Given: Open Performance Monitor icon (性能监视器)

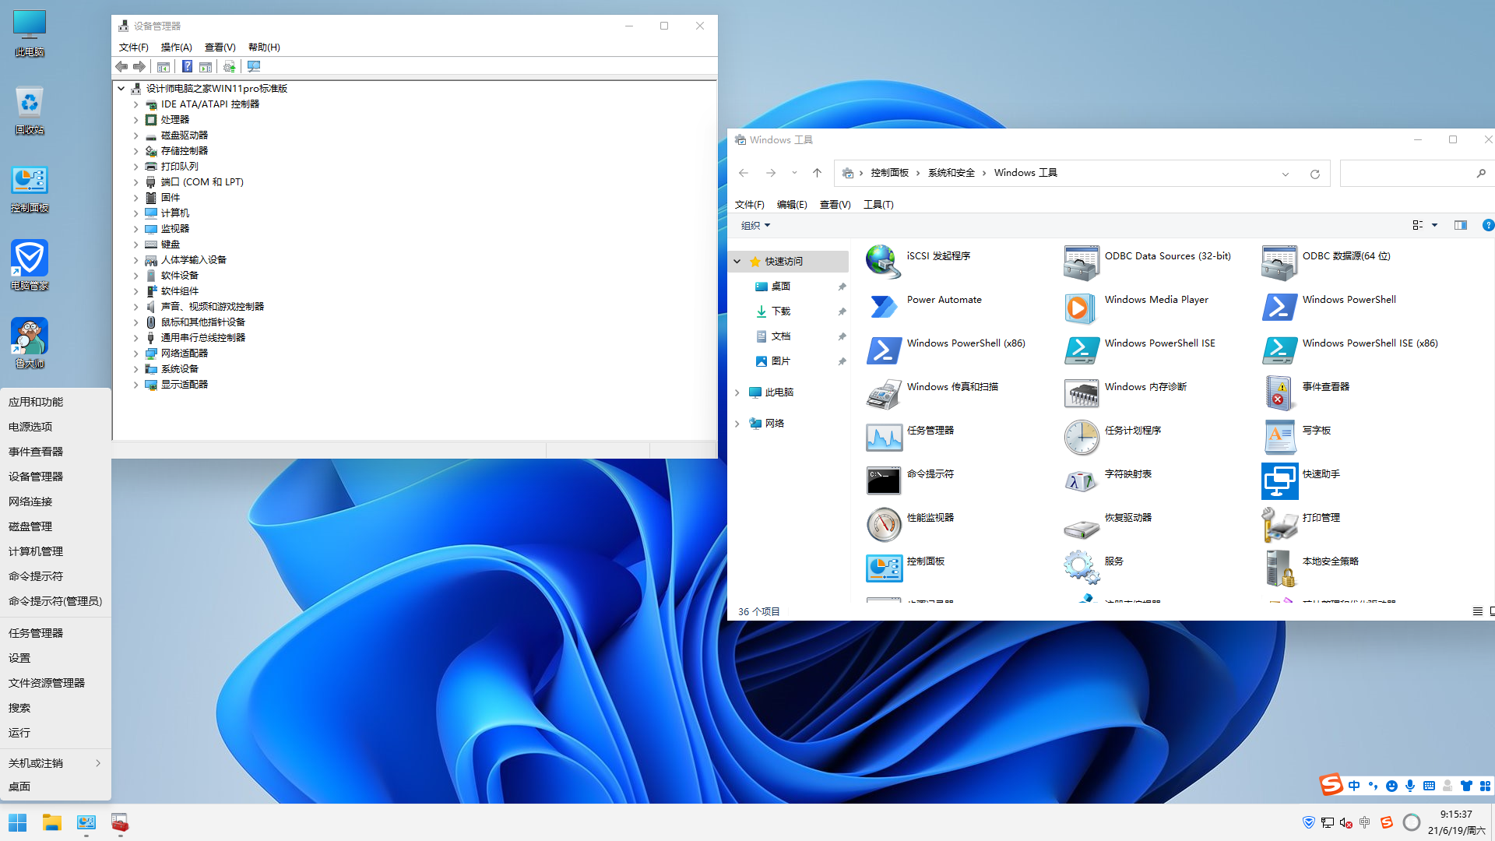Looking at the screenshot, I should [x=883, y=525].
